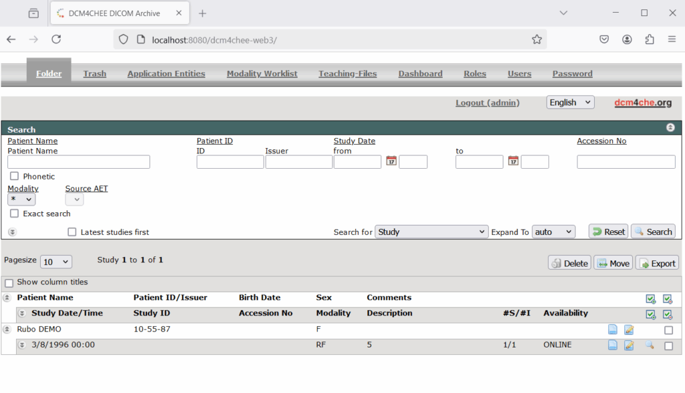This screenshot has width=685, height=393.
Task: Click select-all icon in Study header row
Action: [x=650, y=314]
